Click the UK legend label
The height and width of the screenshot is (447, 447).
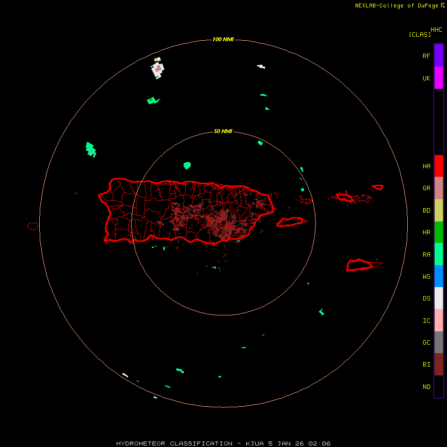(426, 78)
